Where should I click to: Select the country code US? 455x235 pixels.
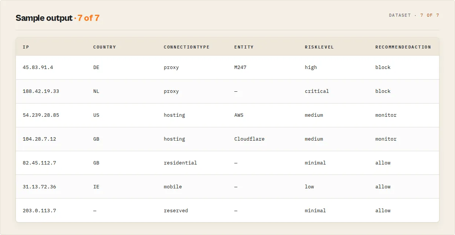[96, 115]
